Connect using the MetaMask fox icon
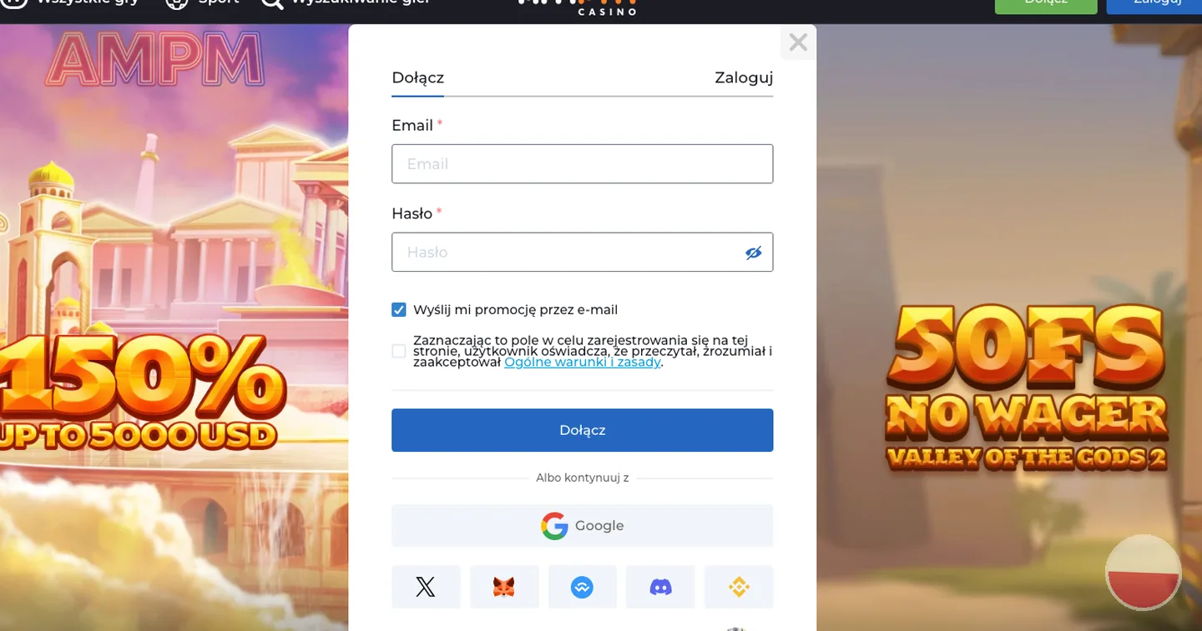The width and height of the screenshot is (1202, 631). point(504,587)
